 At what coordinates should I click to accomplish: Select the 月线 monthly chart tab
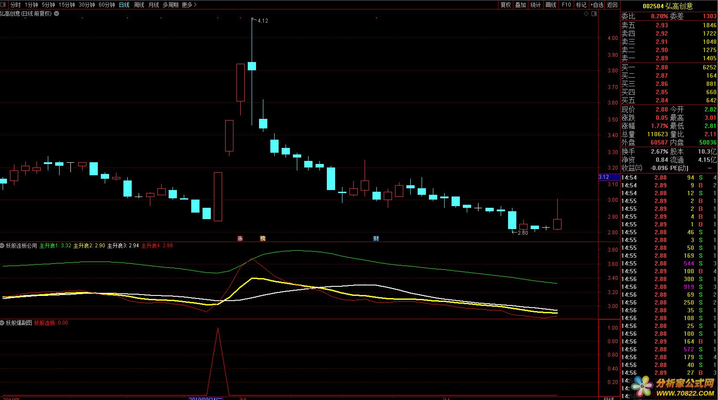[153, 5]
